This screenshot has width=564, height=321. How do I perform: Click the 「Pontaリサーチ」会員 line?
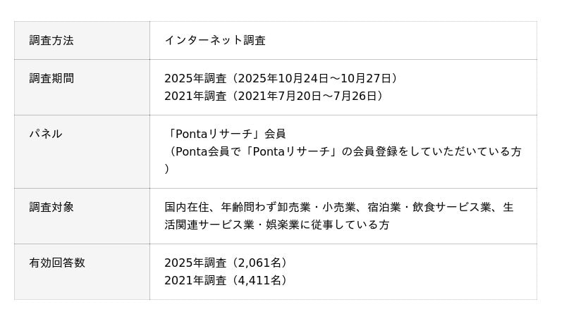click(x=226, y=134)
